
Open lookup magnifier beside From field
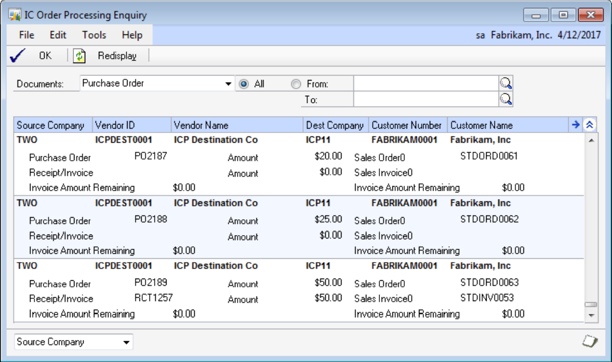[506, 83]
